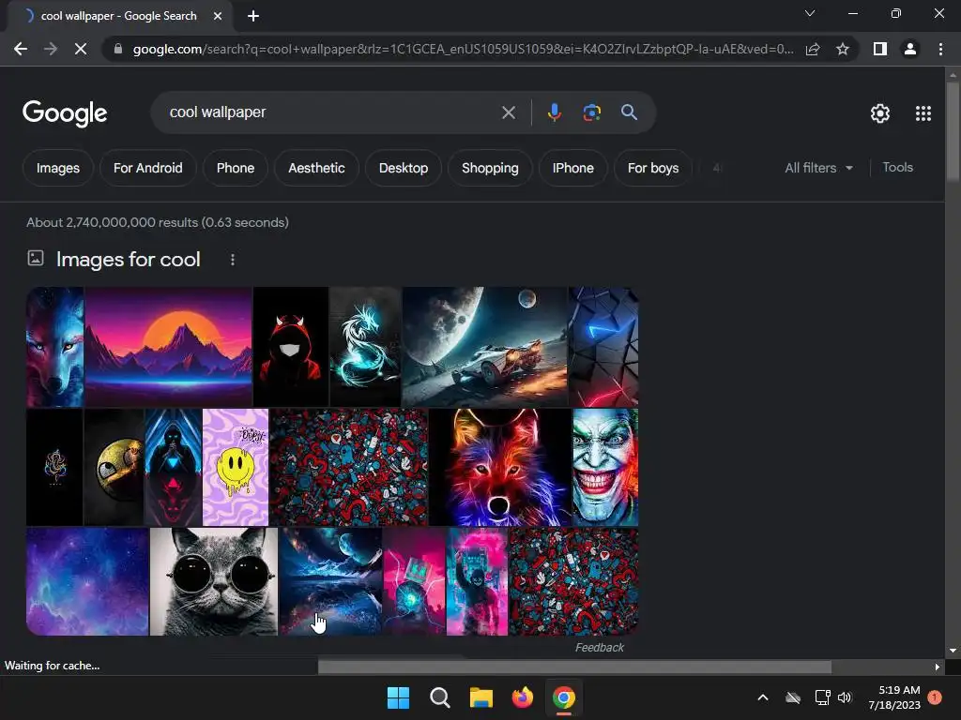Open the blue and red wolf face thumbnail
The width and height of the screenshot is (961, 720).
[x=54, y=347]
